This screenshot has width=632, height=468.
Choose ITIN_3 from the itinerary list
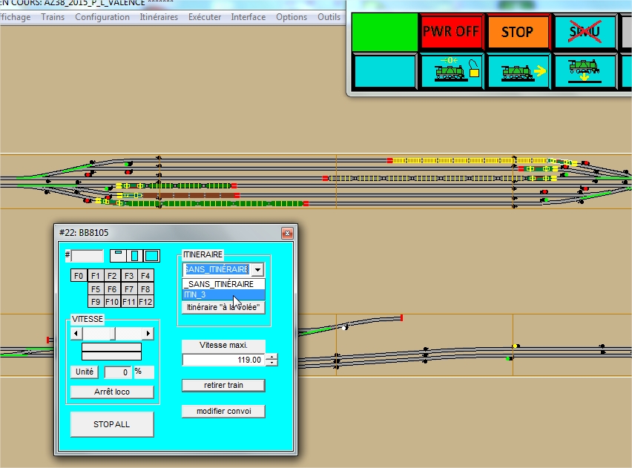[224, 294]
